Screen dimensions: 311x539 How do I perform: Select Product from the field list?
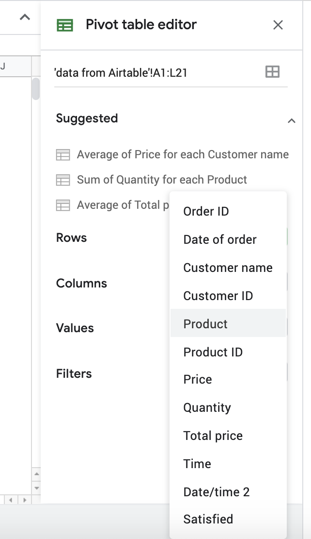tap(205, 323)
